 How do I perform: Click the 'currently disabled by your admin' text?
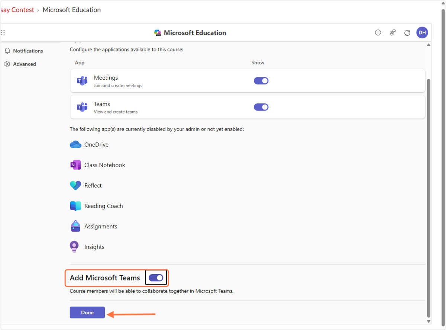[157, 129]
